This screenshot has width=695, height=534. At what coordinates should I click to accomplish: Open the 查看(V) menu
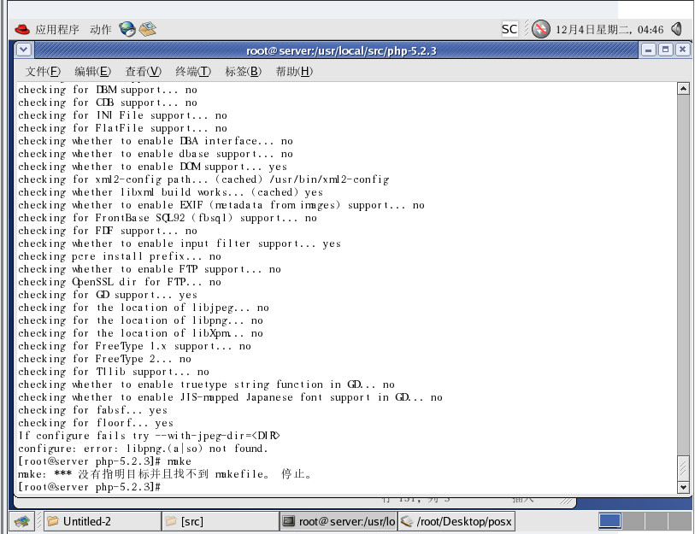click(x=143, y=71)
